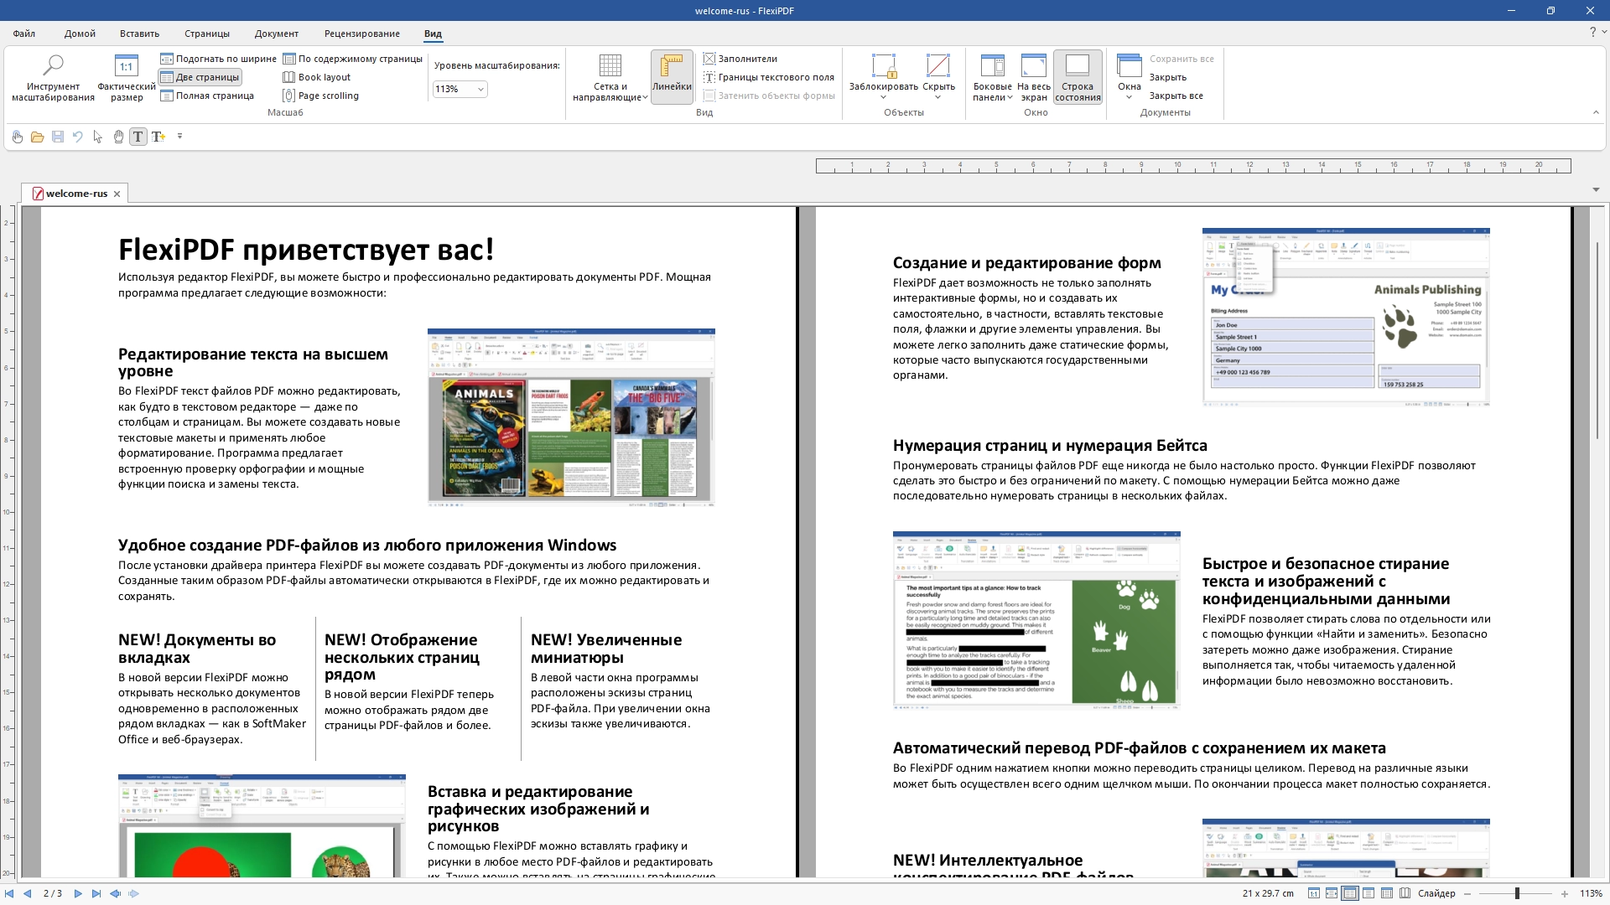Click the Инструмент масштабирования magnifier icon
The width and height of the screenshot is (1610, 905).
53,65
